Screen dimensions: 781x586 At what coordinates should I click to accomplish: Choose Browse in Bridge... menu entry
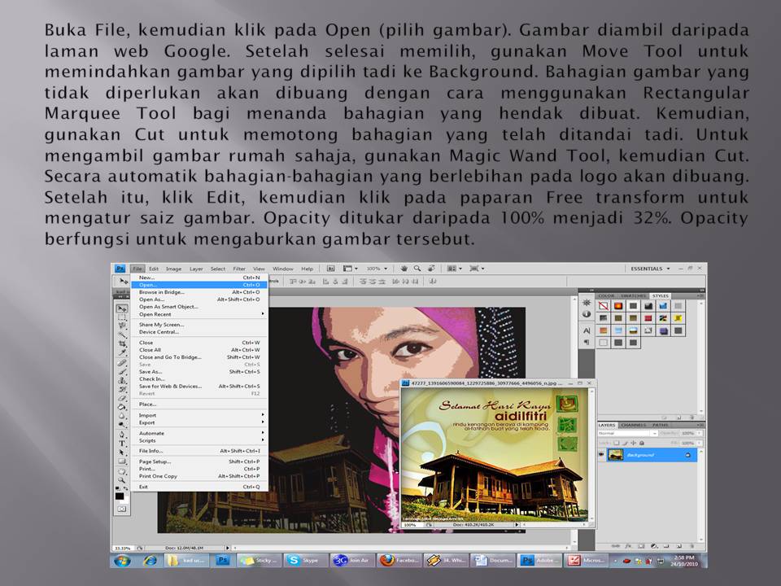point(200,292)
